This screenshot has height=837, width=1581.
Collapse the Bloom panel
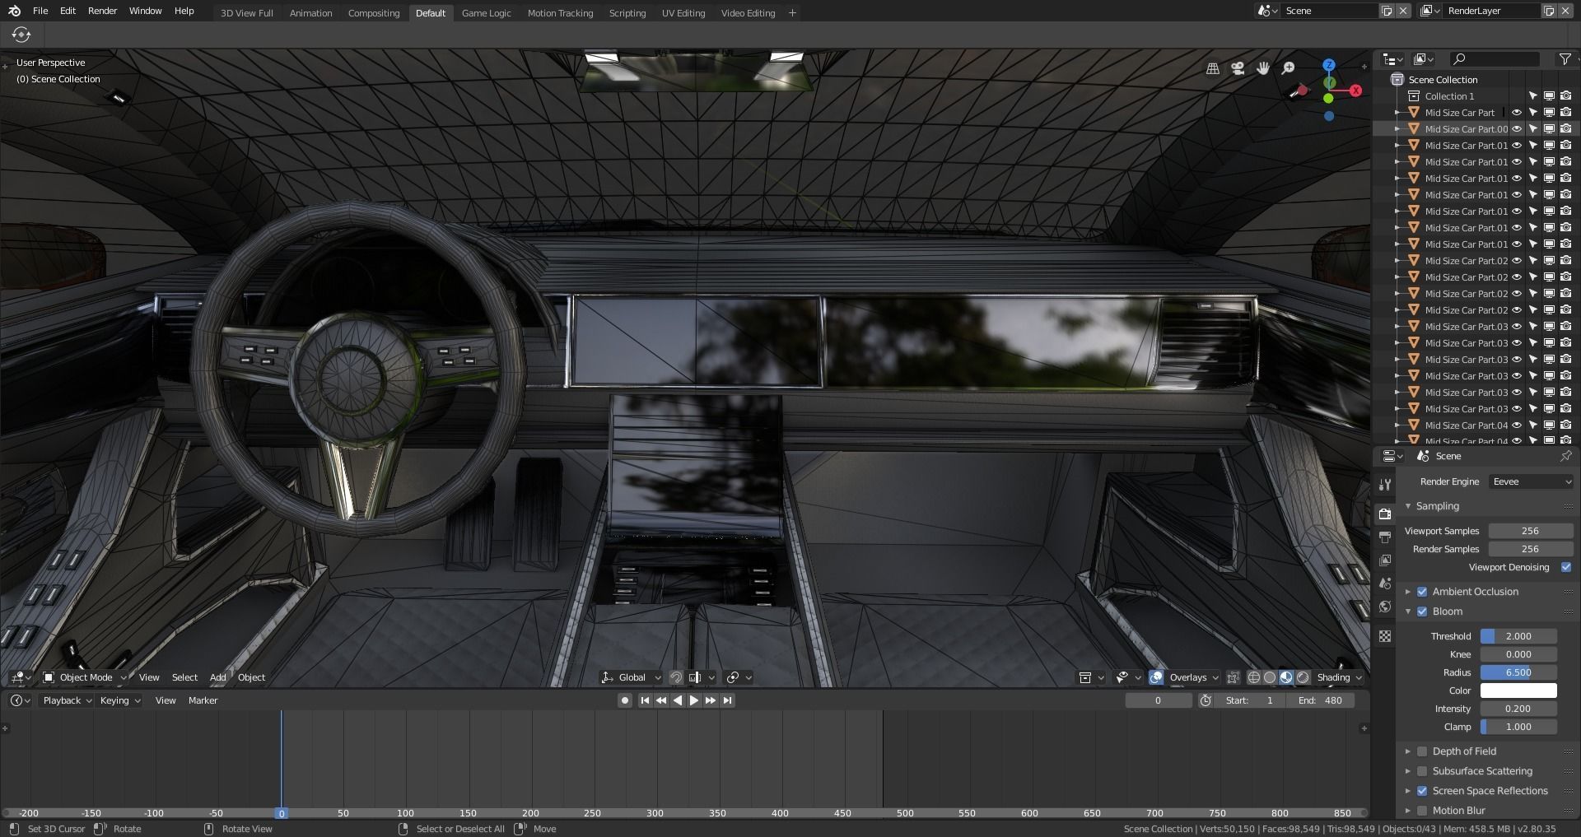(1408, 611)
